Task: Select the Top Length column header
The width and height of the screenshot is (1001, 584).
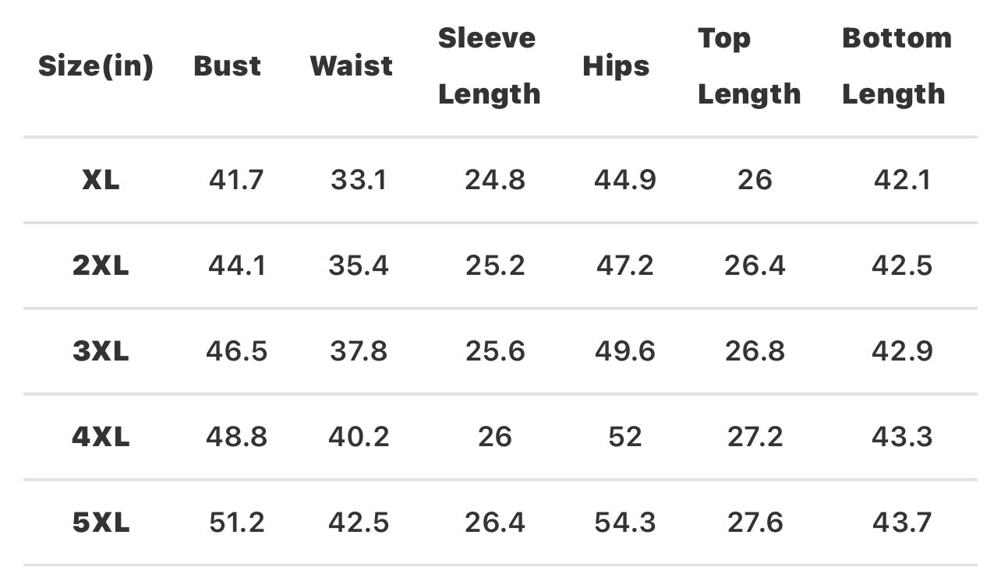Action: pyautogui.click(x=748, y=66)
